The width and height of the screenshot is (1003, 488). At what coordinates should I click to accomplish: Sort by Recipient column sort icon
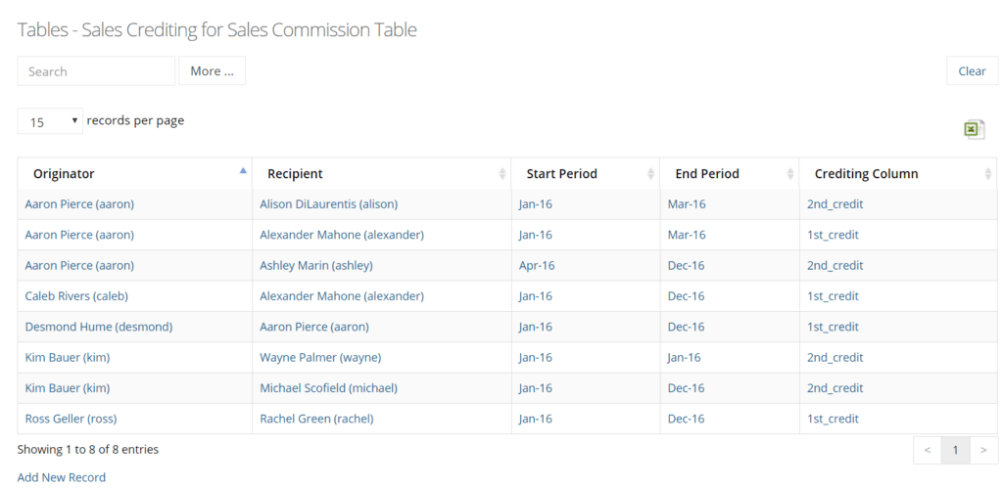point(502,174)
